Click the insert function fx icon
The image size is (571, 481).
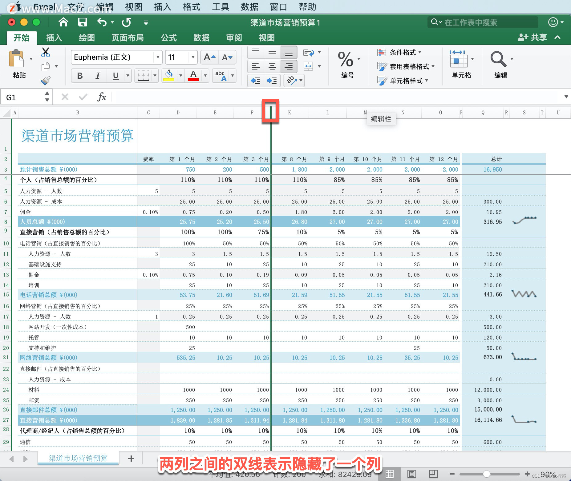tap(101, 97)
